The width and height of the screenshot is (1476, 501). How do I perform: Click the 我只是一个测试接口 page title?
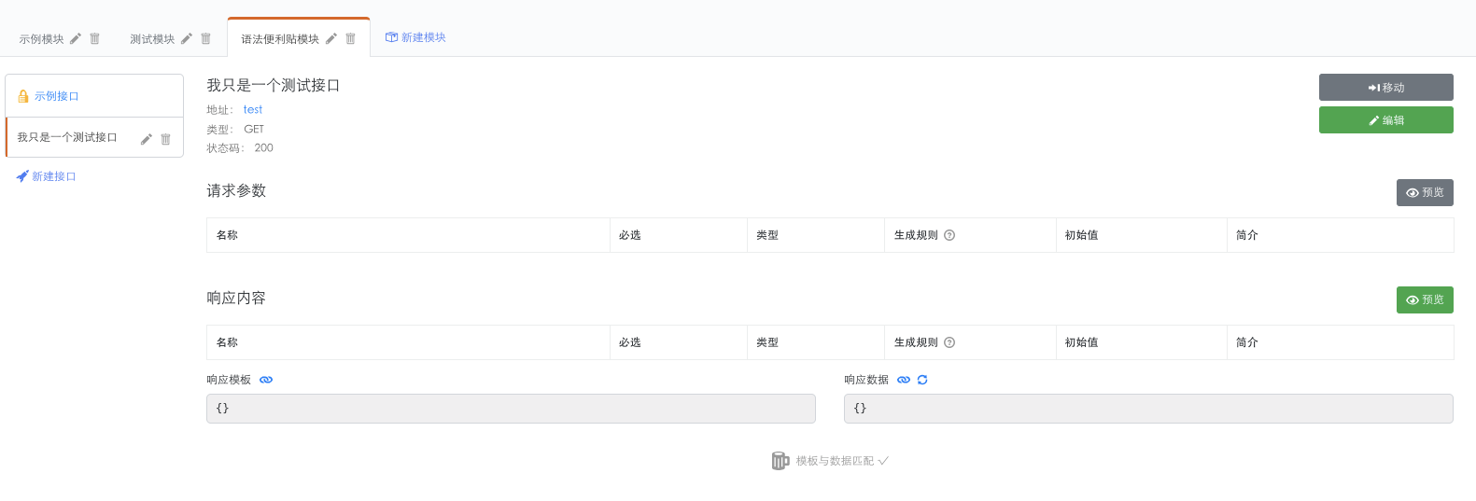(274, 85)
